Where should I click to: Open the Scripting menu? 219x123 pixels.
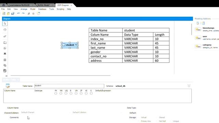60,9
